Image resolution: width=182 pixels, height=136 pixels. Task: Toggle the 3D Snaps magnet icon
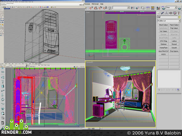91,8
